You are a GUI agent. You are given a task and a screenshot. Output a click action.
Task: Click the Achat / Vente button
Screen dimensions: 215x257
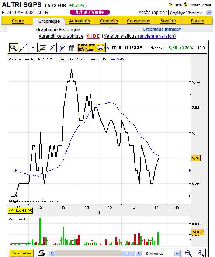[x=90, y=12]
